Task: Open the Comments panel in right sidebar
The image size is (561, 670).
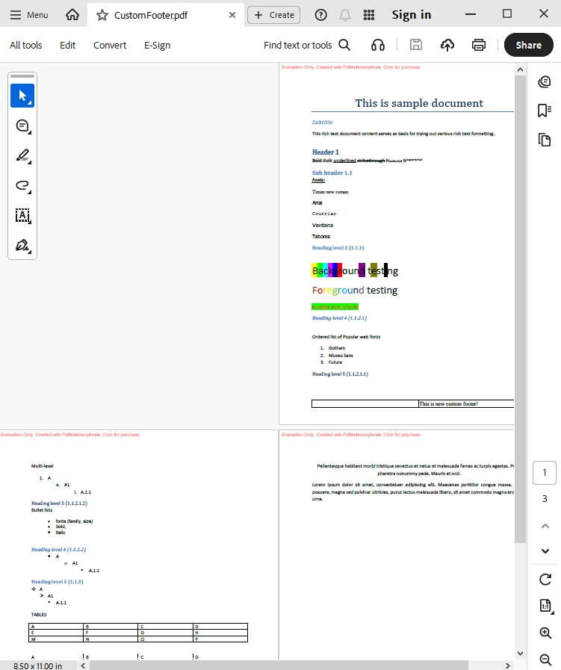Action: point(545,81)
